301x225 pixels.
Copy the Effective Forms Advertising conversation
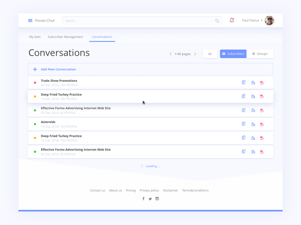click(243, 110)
